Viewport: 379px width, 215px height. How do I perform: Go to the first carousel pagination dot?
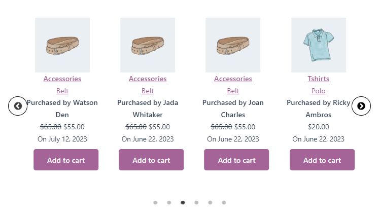(x=155, y=202)
